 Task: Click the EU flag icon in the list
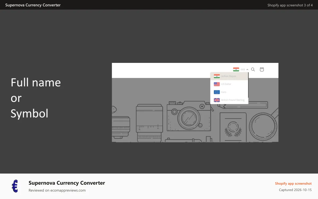217,92
